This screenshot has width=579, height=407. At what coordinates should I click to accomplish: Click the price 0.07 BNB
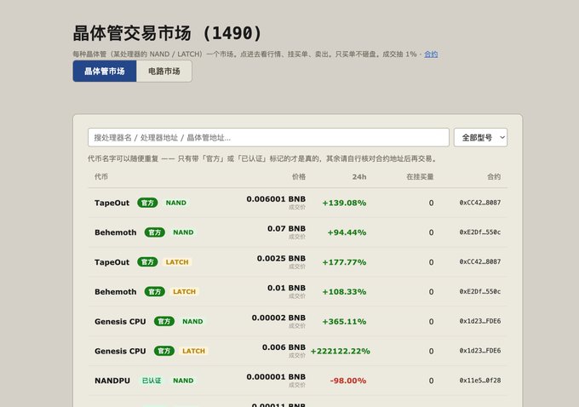pyautogui.click(x=287, y=228)
